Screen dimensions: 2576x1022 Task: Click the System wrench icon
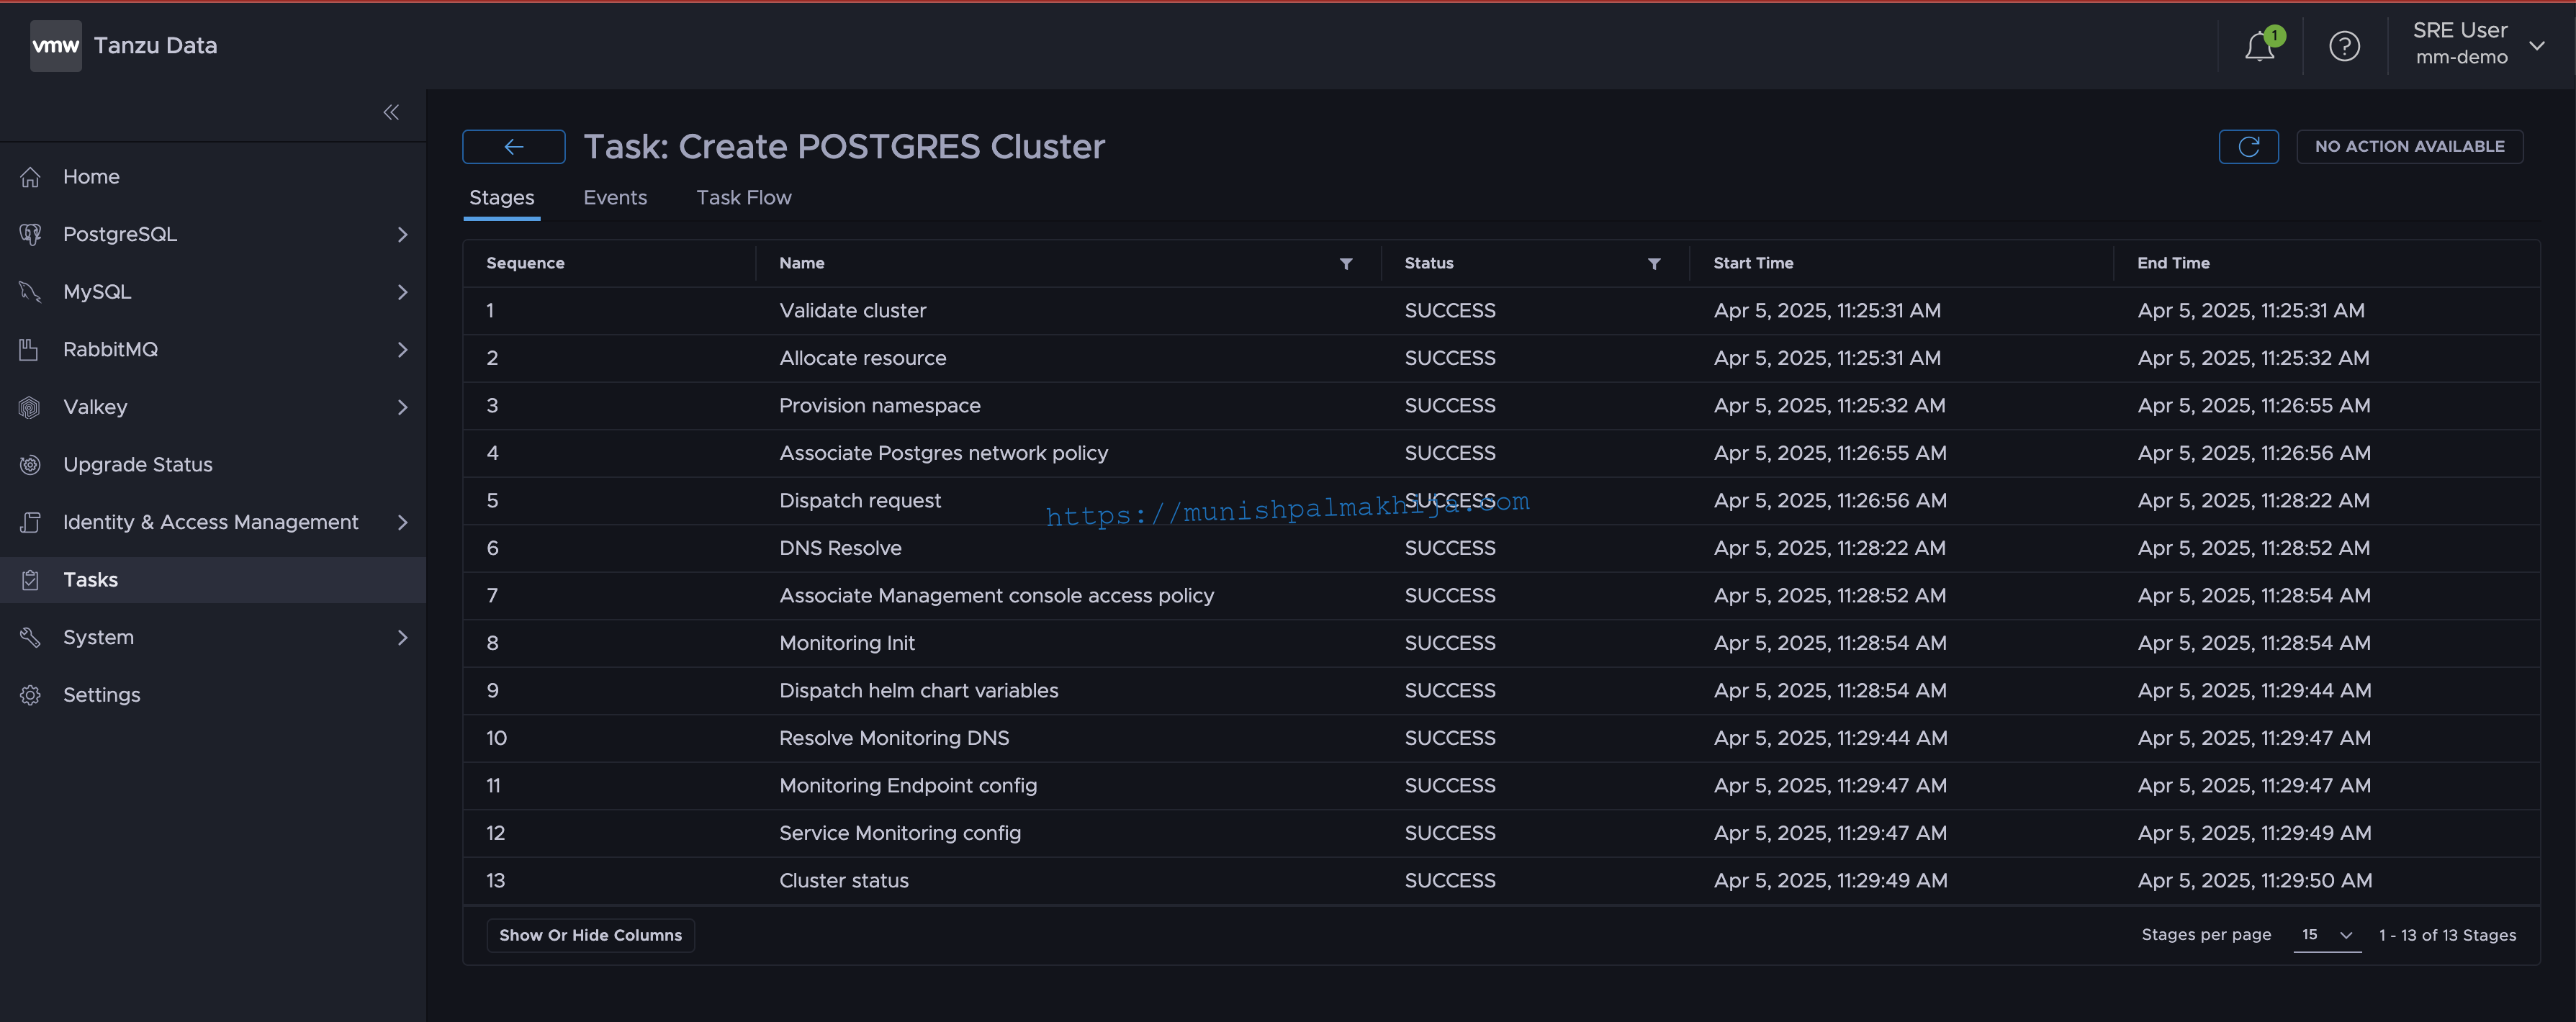pyautogui.click(x=30, y=637)
